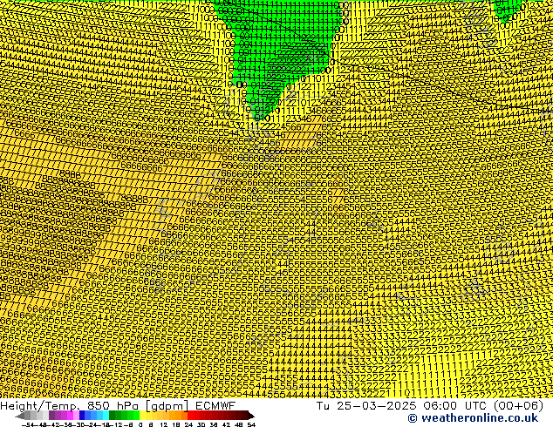Select the yellow swatch in the temperature legend

[142, 416]
